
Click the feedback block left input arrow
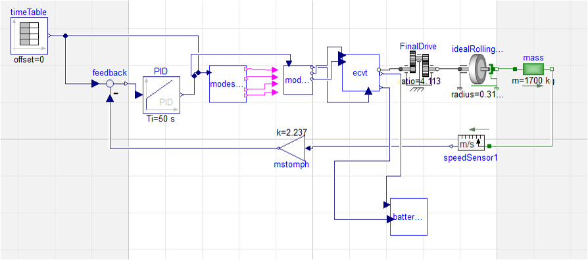coord(95,84)
